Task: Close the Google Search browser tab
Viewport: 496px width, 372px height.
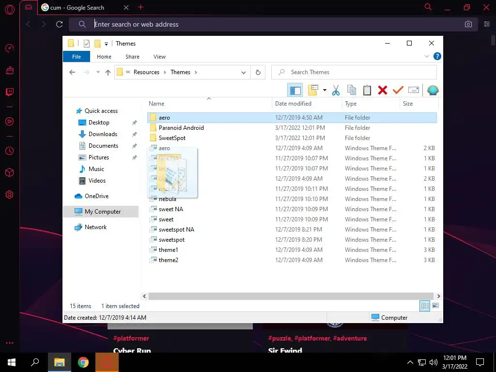Action: pyautogui.click(x=126, y=7)
